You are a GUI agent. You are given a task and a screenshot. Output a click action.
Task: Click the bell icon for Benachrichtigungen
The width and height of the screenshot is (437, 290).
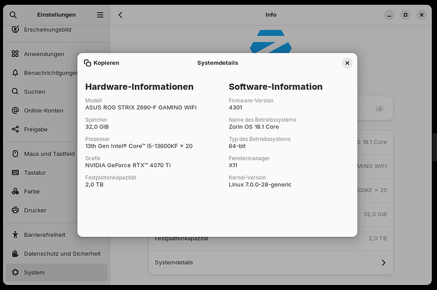[15, 73]
